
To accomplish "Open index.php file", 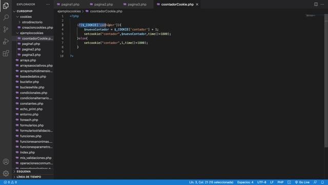I will click(27, 153).
